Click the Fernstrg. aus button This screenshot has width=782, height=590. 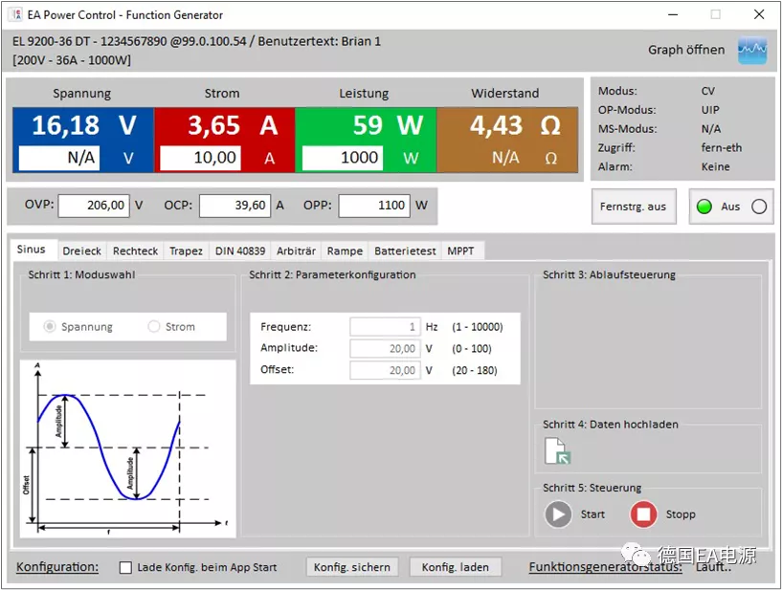(x=634, y=207)
